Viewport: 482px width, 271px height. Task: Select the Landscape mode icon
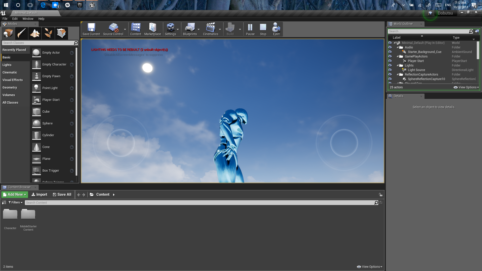35,33
